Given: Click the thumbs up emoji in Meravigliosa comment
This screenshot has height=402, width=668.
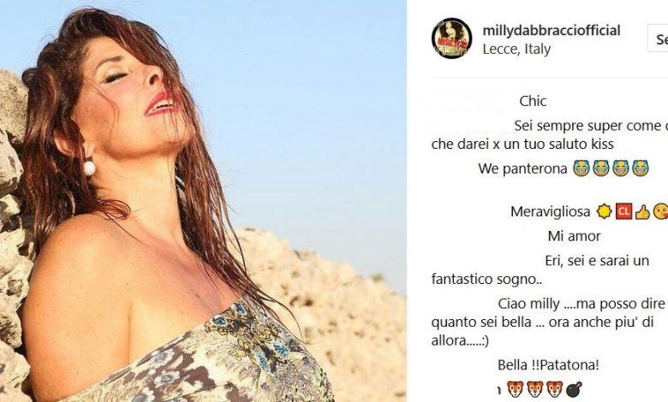Looking at the screenshot, I should (x=642, y=211).
